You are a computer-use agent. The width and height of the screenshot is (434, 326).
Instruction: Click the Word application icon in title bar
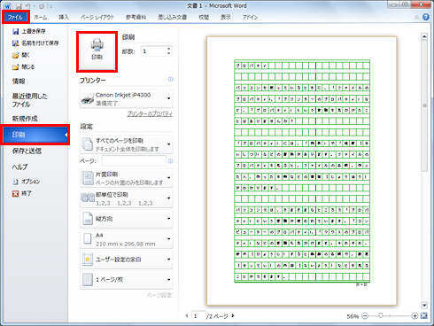click(x=8, y=6)
